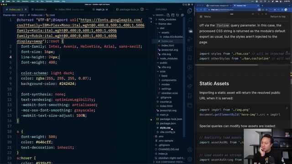The width and height of the screenshot is (292, 164).
Task: Open the Explorer view in activity bar
Action: point(190,11)
